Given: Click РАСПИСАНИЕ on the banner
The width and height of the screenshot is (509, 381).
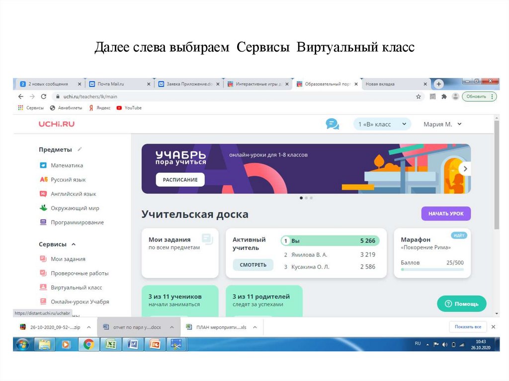Looking at the screenshot, I should point(180,179).
